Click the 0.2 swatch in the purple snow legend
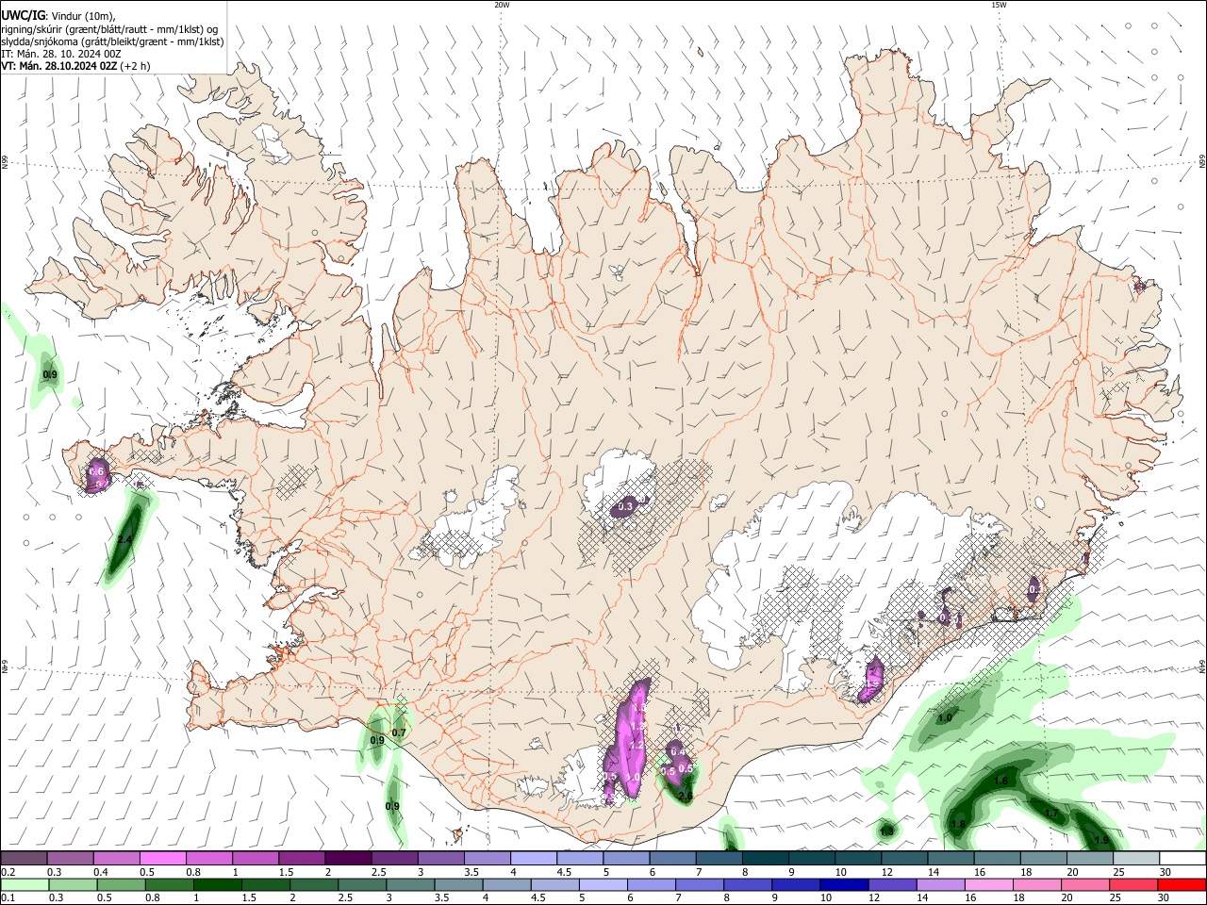 tap(24, 858)
